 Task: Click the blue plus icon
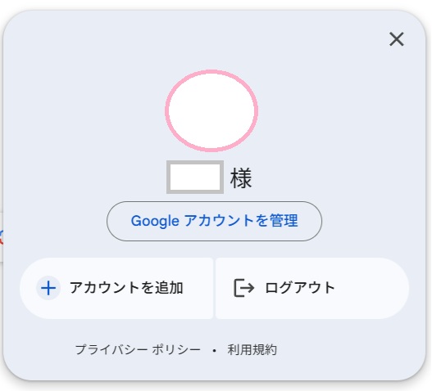coord(48,288)
